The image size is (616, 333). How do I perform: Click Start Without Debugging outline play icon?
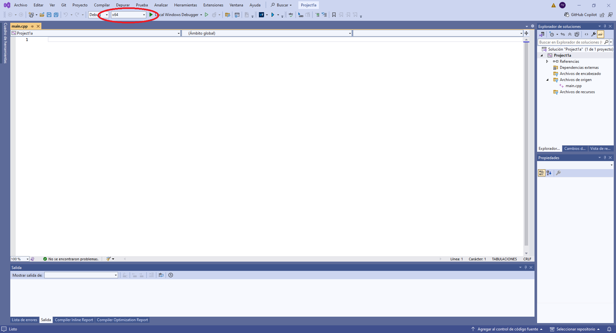[x=207, y=15]
